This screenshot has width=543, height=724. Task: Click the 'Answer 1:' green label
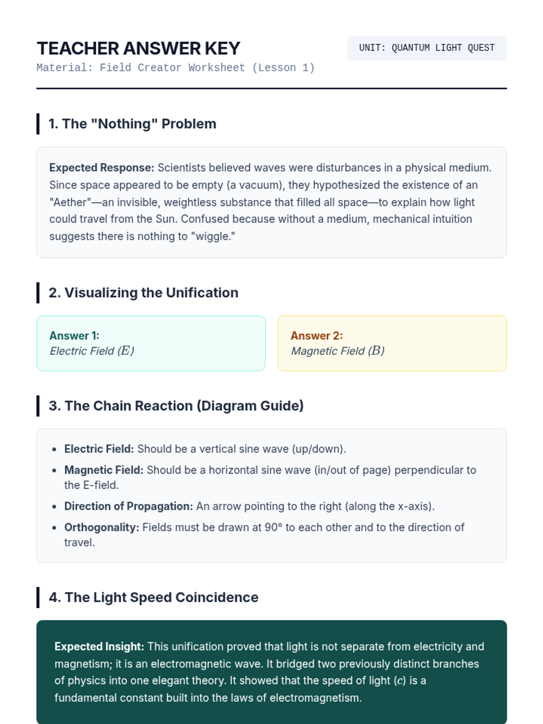click(x=74, y=336)
